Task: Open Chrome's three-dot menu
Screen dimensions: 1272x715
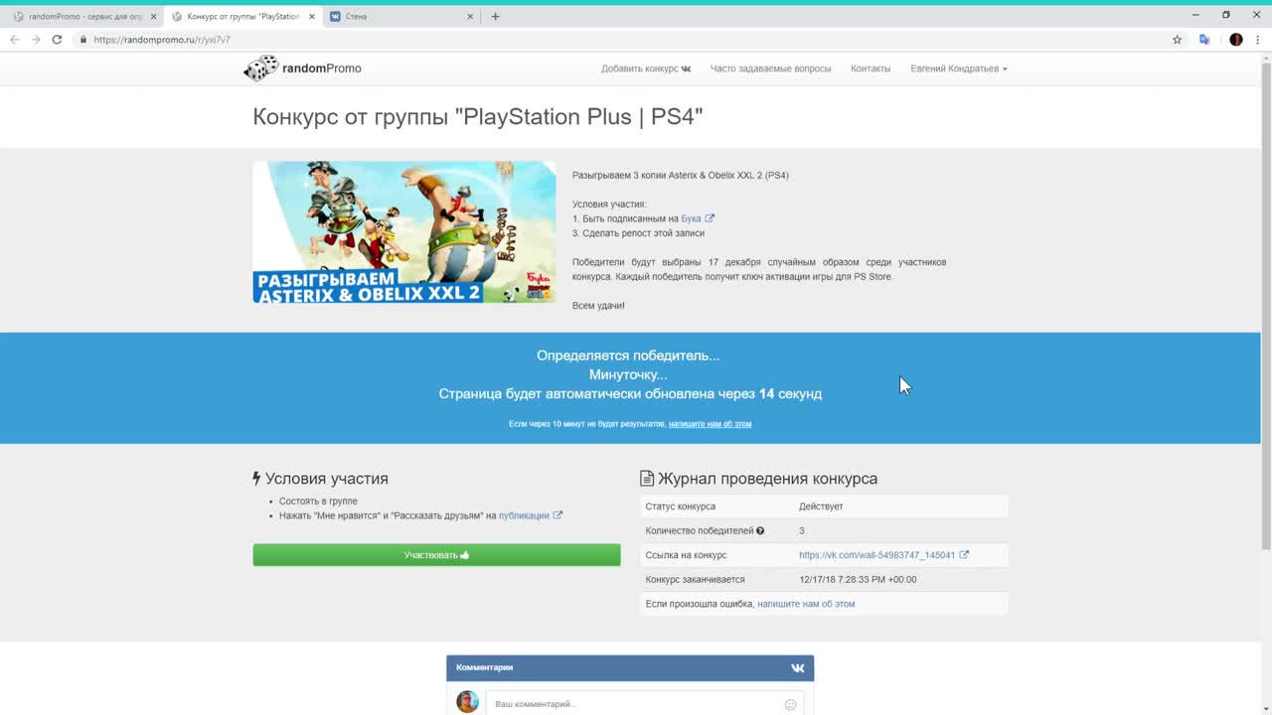Action: pos(1257,40)
